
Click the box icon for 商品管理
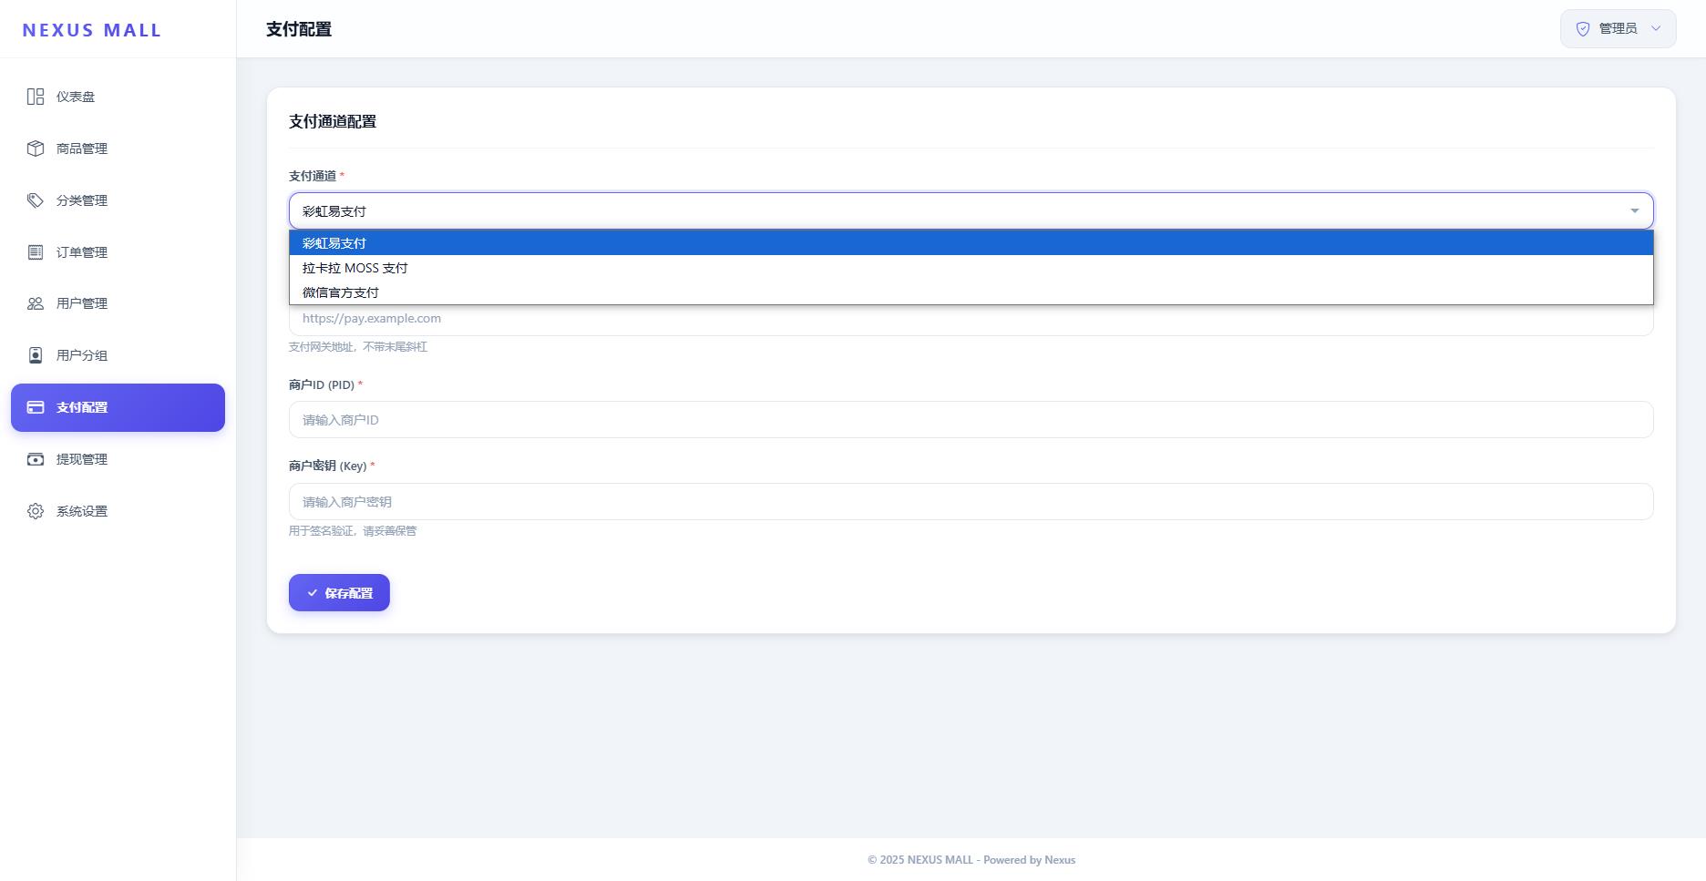(x=36, y=149)
